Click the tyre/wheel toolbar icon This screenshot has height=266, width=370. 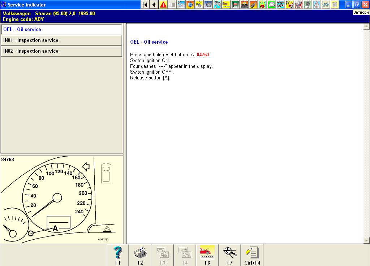208,5
